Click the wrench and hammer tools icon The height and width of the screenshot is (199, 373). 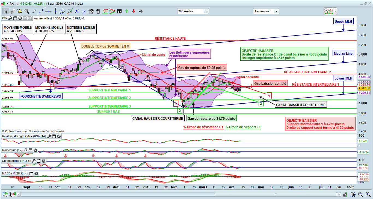[91, 11]
